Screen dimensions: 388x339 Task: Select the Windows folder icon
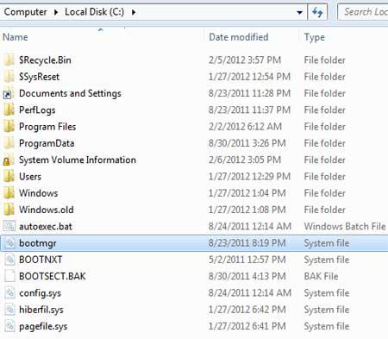pyautogui.click(x=9, y=193)
